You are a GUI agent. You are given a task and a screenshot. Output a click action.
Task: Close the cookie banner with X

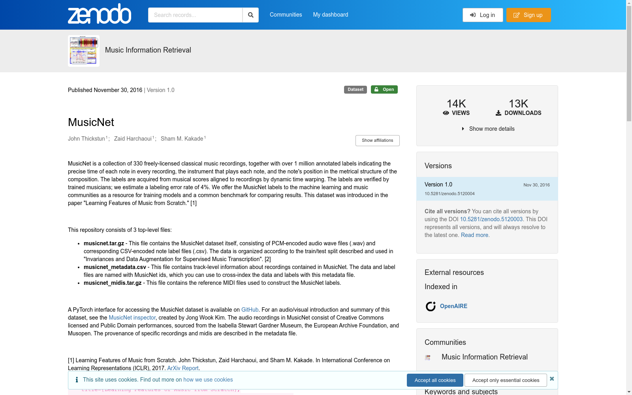pyautogui.click(x=552, y=379)
